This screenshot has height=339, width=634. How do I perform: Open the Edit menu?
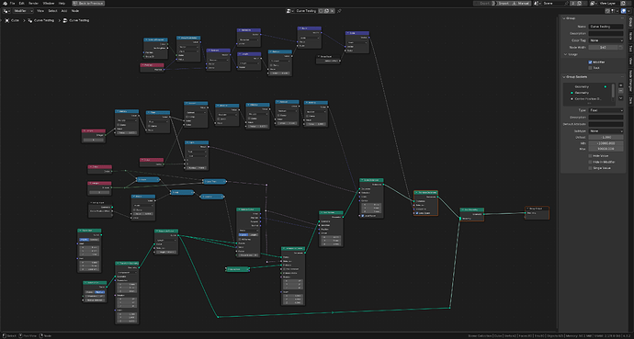point(21,4)
